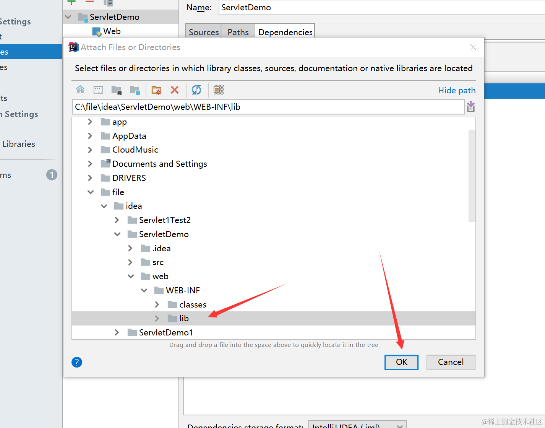
Task: Collapse the file folder
Action: click(x=91, y=192)
